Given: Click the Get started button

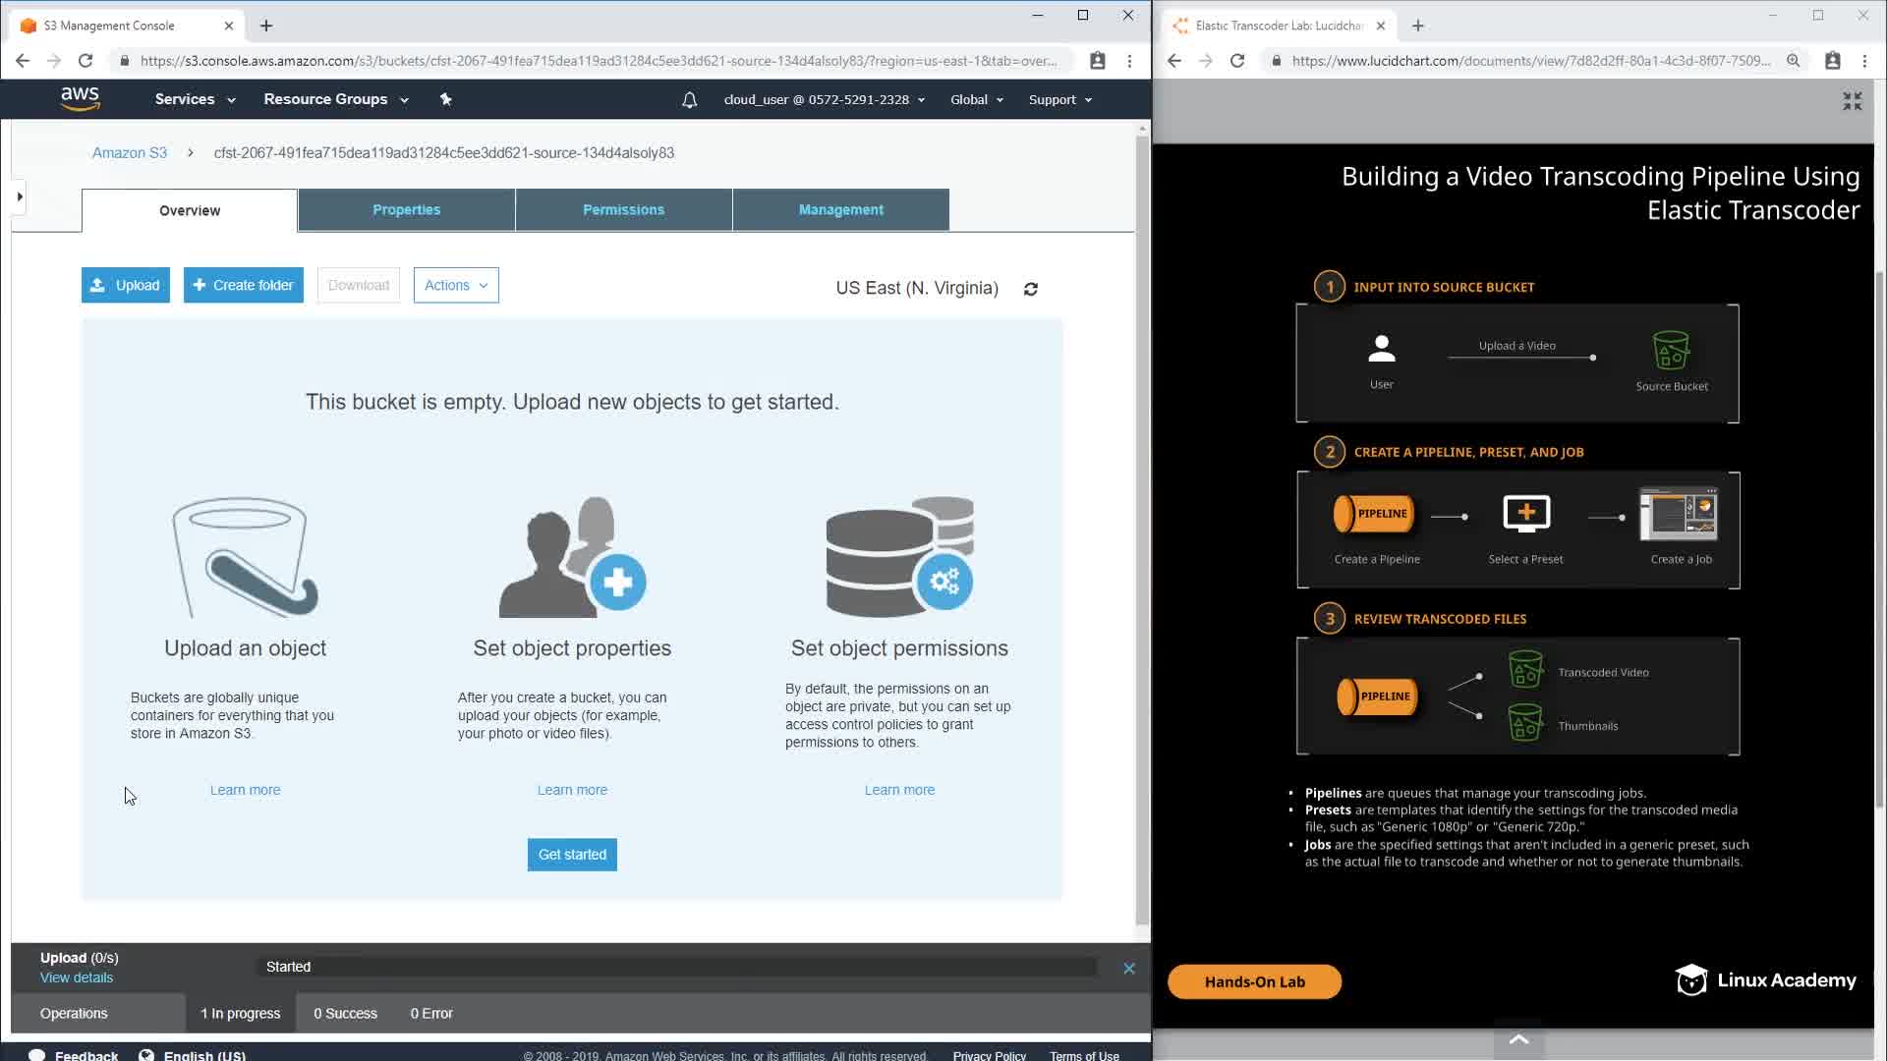Looking at the screenshot, I should click(x=572, y=854).
